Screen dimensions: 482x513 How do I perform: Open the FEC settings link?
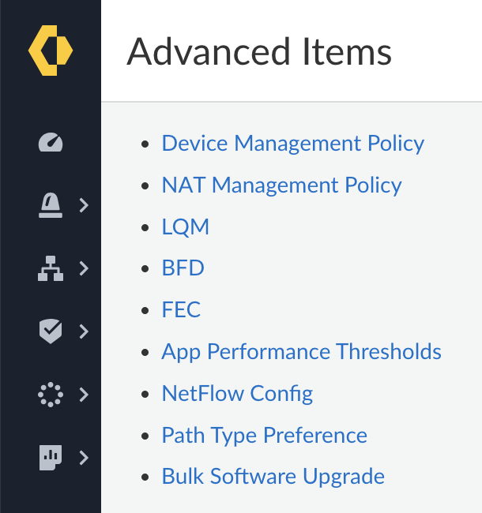181,310
